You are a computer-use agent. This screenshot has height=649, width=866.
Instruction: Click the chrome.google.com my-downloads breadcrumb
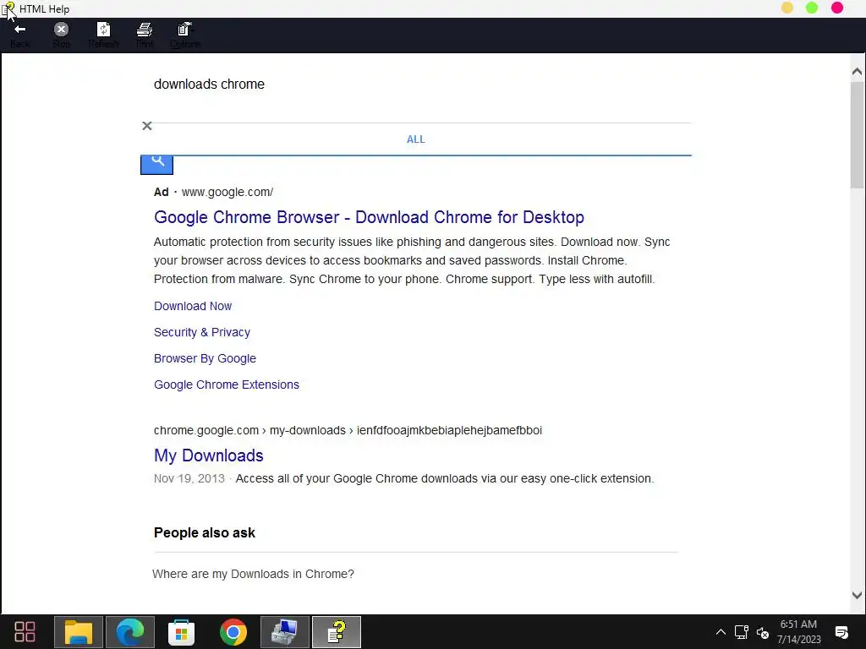pyautogui.click(x=348, y=430)
